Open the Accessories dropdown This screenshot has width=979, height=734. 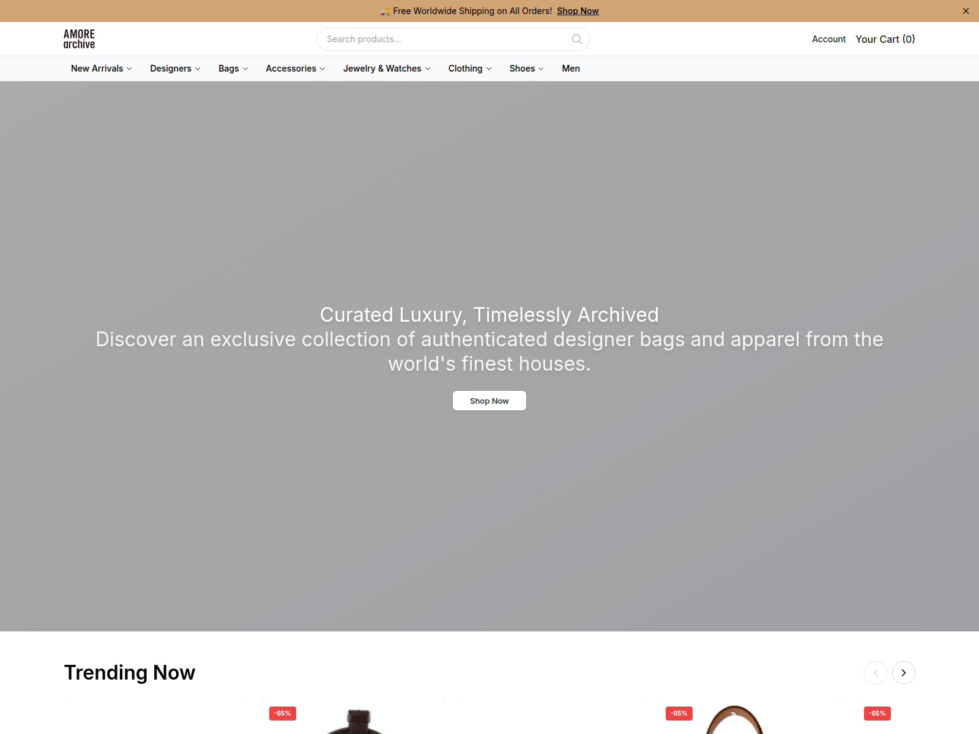[296, 69]
